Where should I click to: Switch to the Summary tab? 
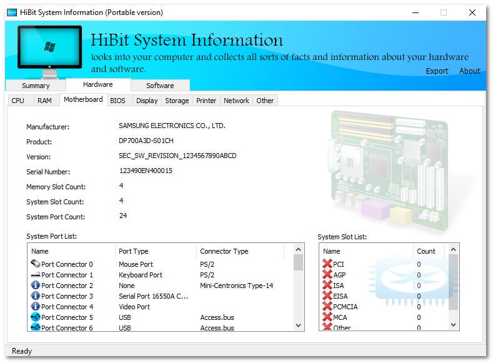(36, 86)
